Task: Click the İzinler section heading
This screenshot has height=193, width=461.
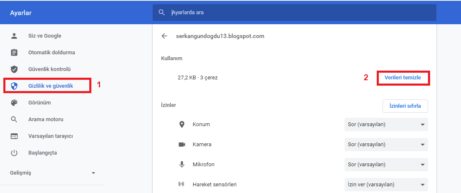Action: point(169,105)
